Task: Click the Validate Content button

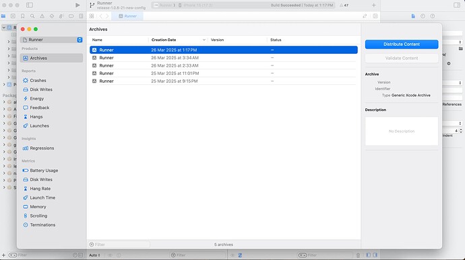Action: pos(402,58)
